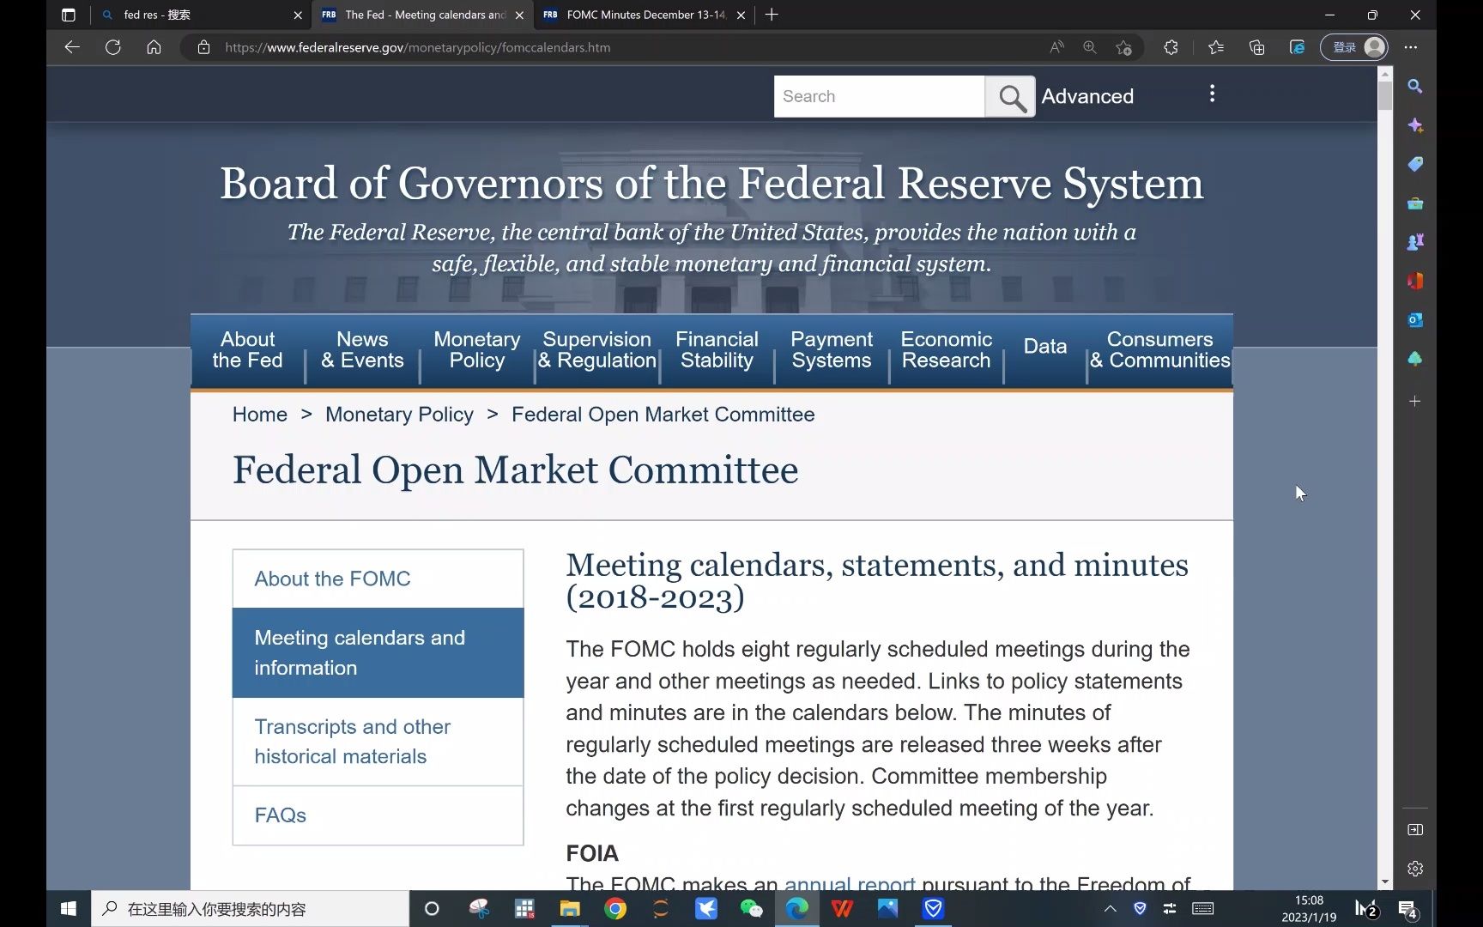Open File Explorer from taskbar
The image size is (1483, 927).
point(570,908)
